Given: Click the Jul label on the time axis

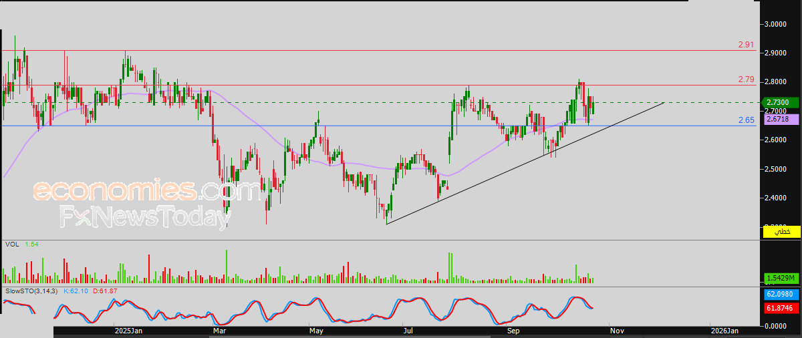Looking at the screenshot, I should point(406,331).
